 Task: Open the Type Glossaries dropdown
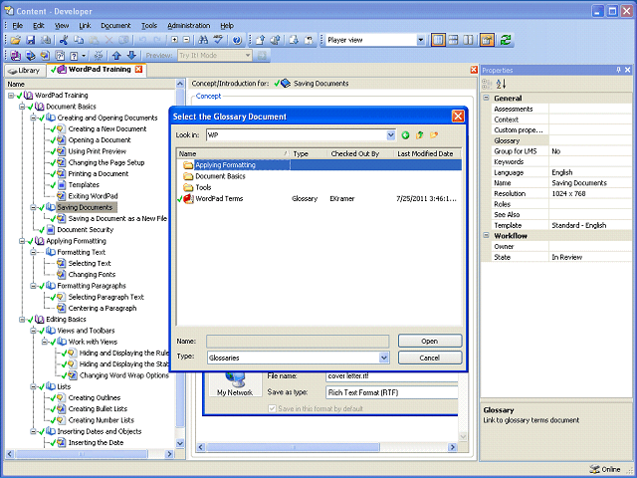coord(384,358)
